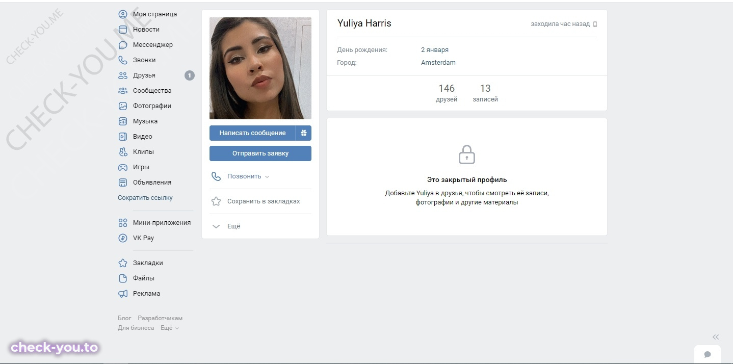Screen dimensions: 733x364
Task: Click the Yuliya Harris profile name
Action: click(x=364, y=23)
